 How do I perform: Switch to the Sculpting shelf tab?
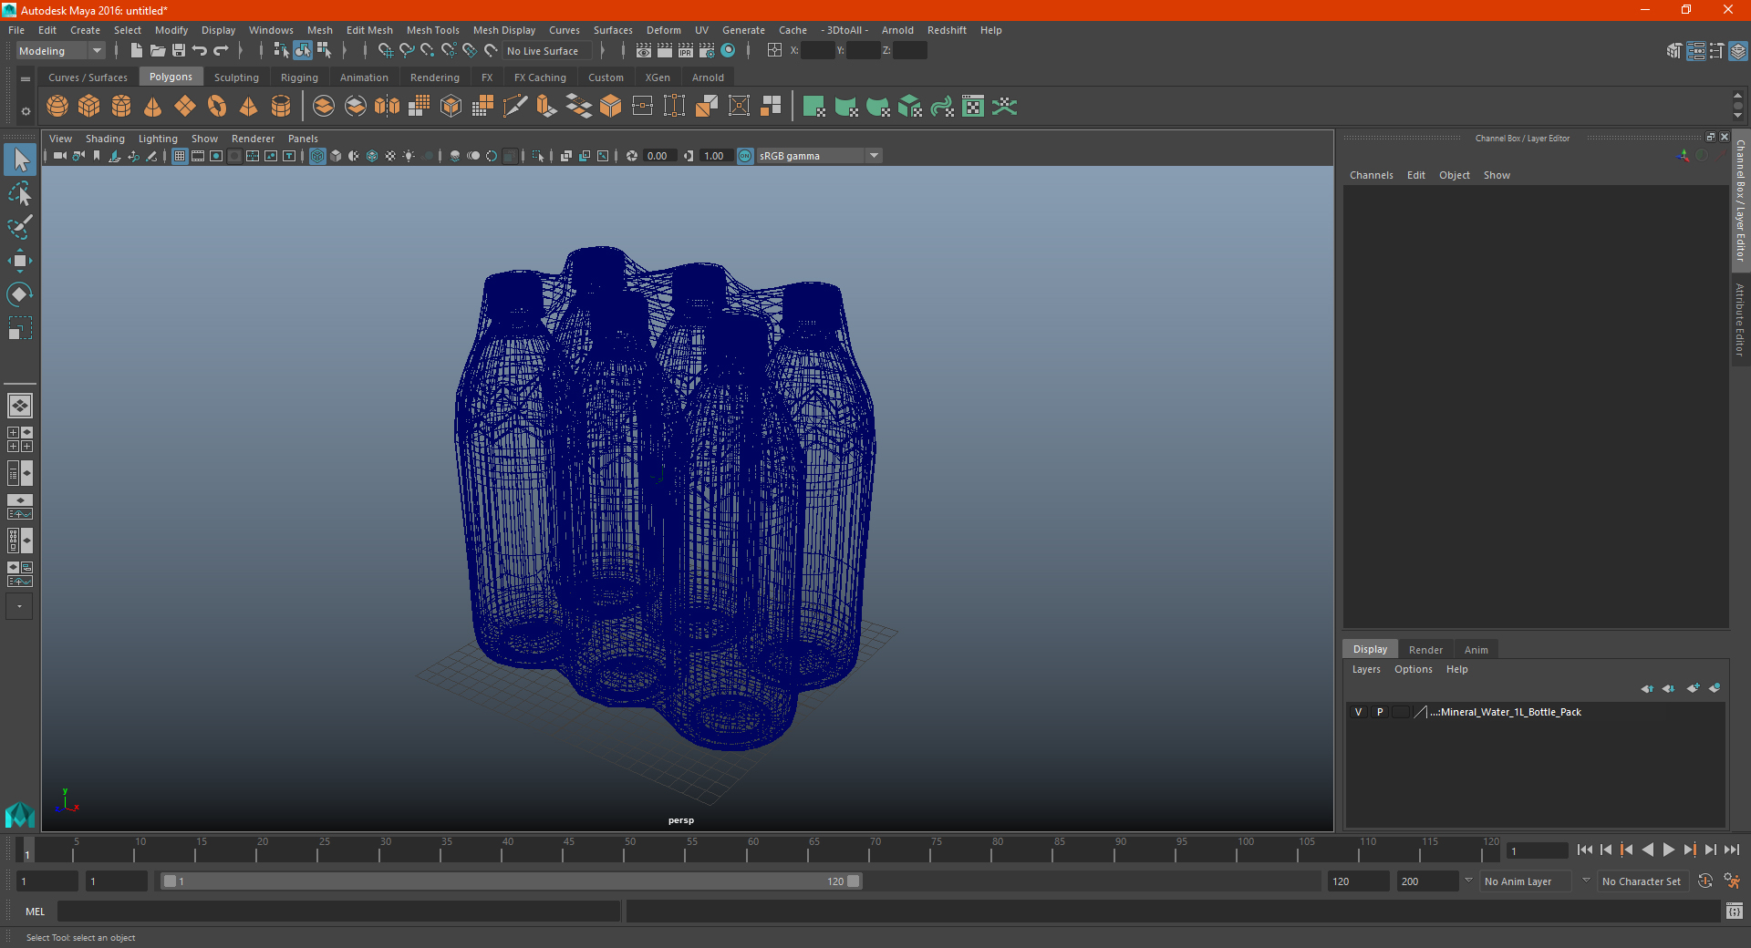click(236, 77)
